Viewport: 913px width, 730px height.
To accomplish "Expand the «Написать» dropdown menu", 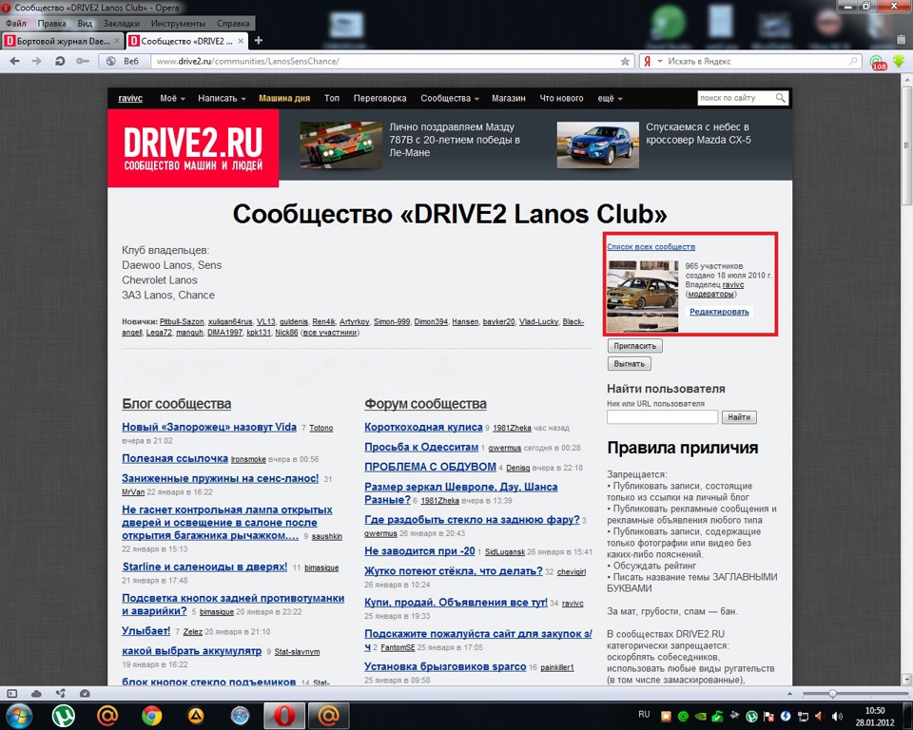I will coord(222,99).
